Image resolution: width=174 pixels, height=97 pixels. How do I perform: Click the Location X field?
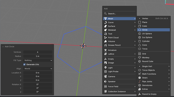38,73
